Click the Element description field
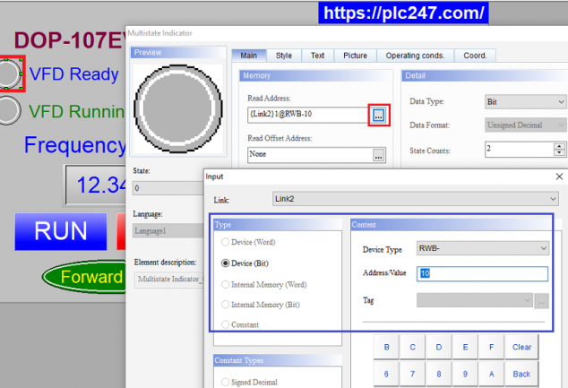The width and height of the screenshot is (568, 388). click(x=169, y=280)
